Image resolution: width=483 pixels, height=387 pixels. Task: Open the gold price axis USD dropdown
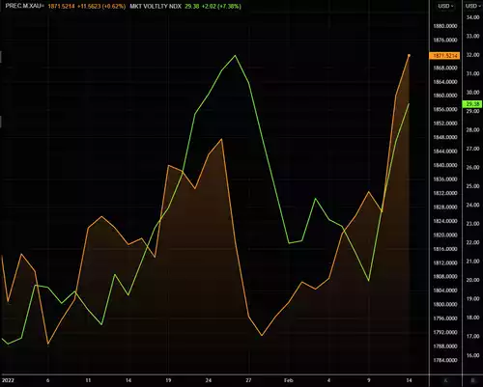pos(445,6)
